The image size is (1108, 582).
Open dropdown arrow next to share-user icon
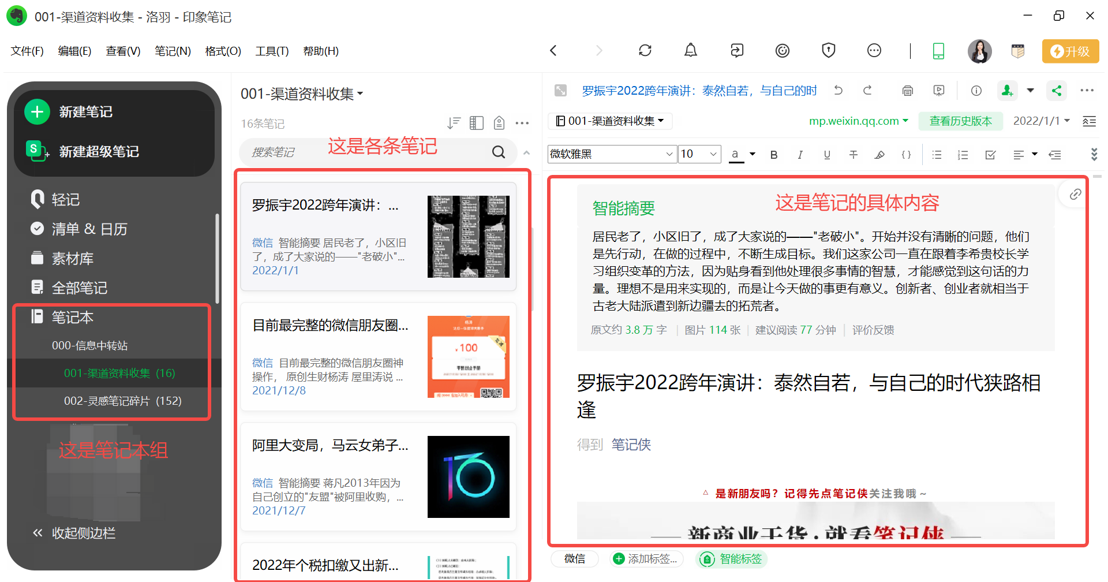click(x=1031, y=91)
